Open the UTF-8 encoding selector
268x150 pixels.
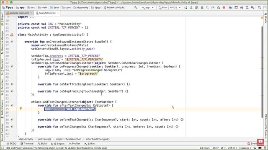[x=232, y=148]
